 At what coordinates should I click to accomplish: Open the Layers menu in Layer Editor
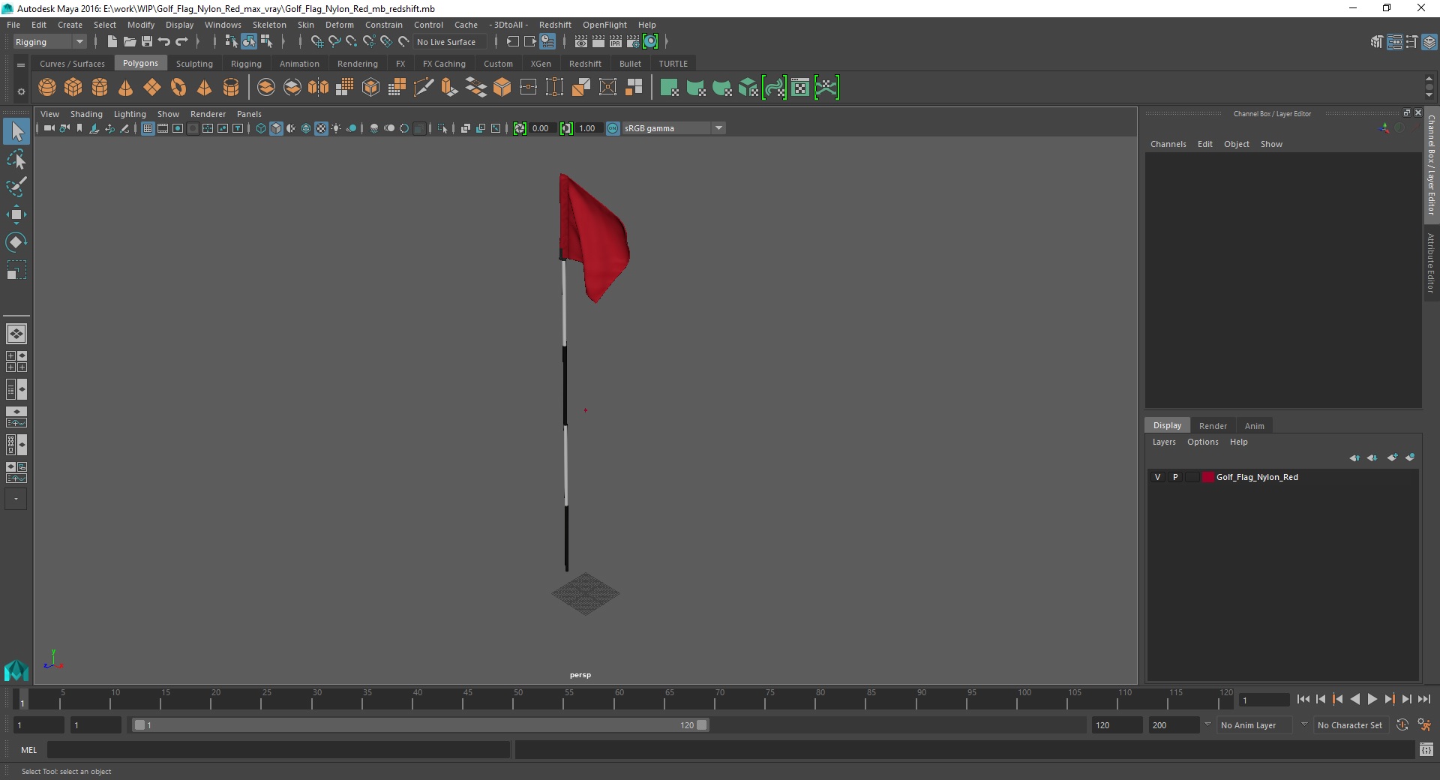(1164, 442)
